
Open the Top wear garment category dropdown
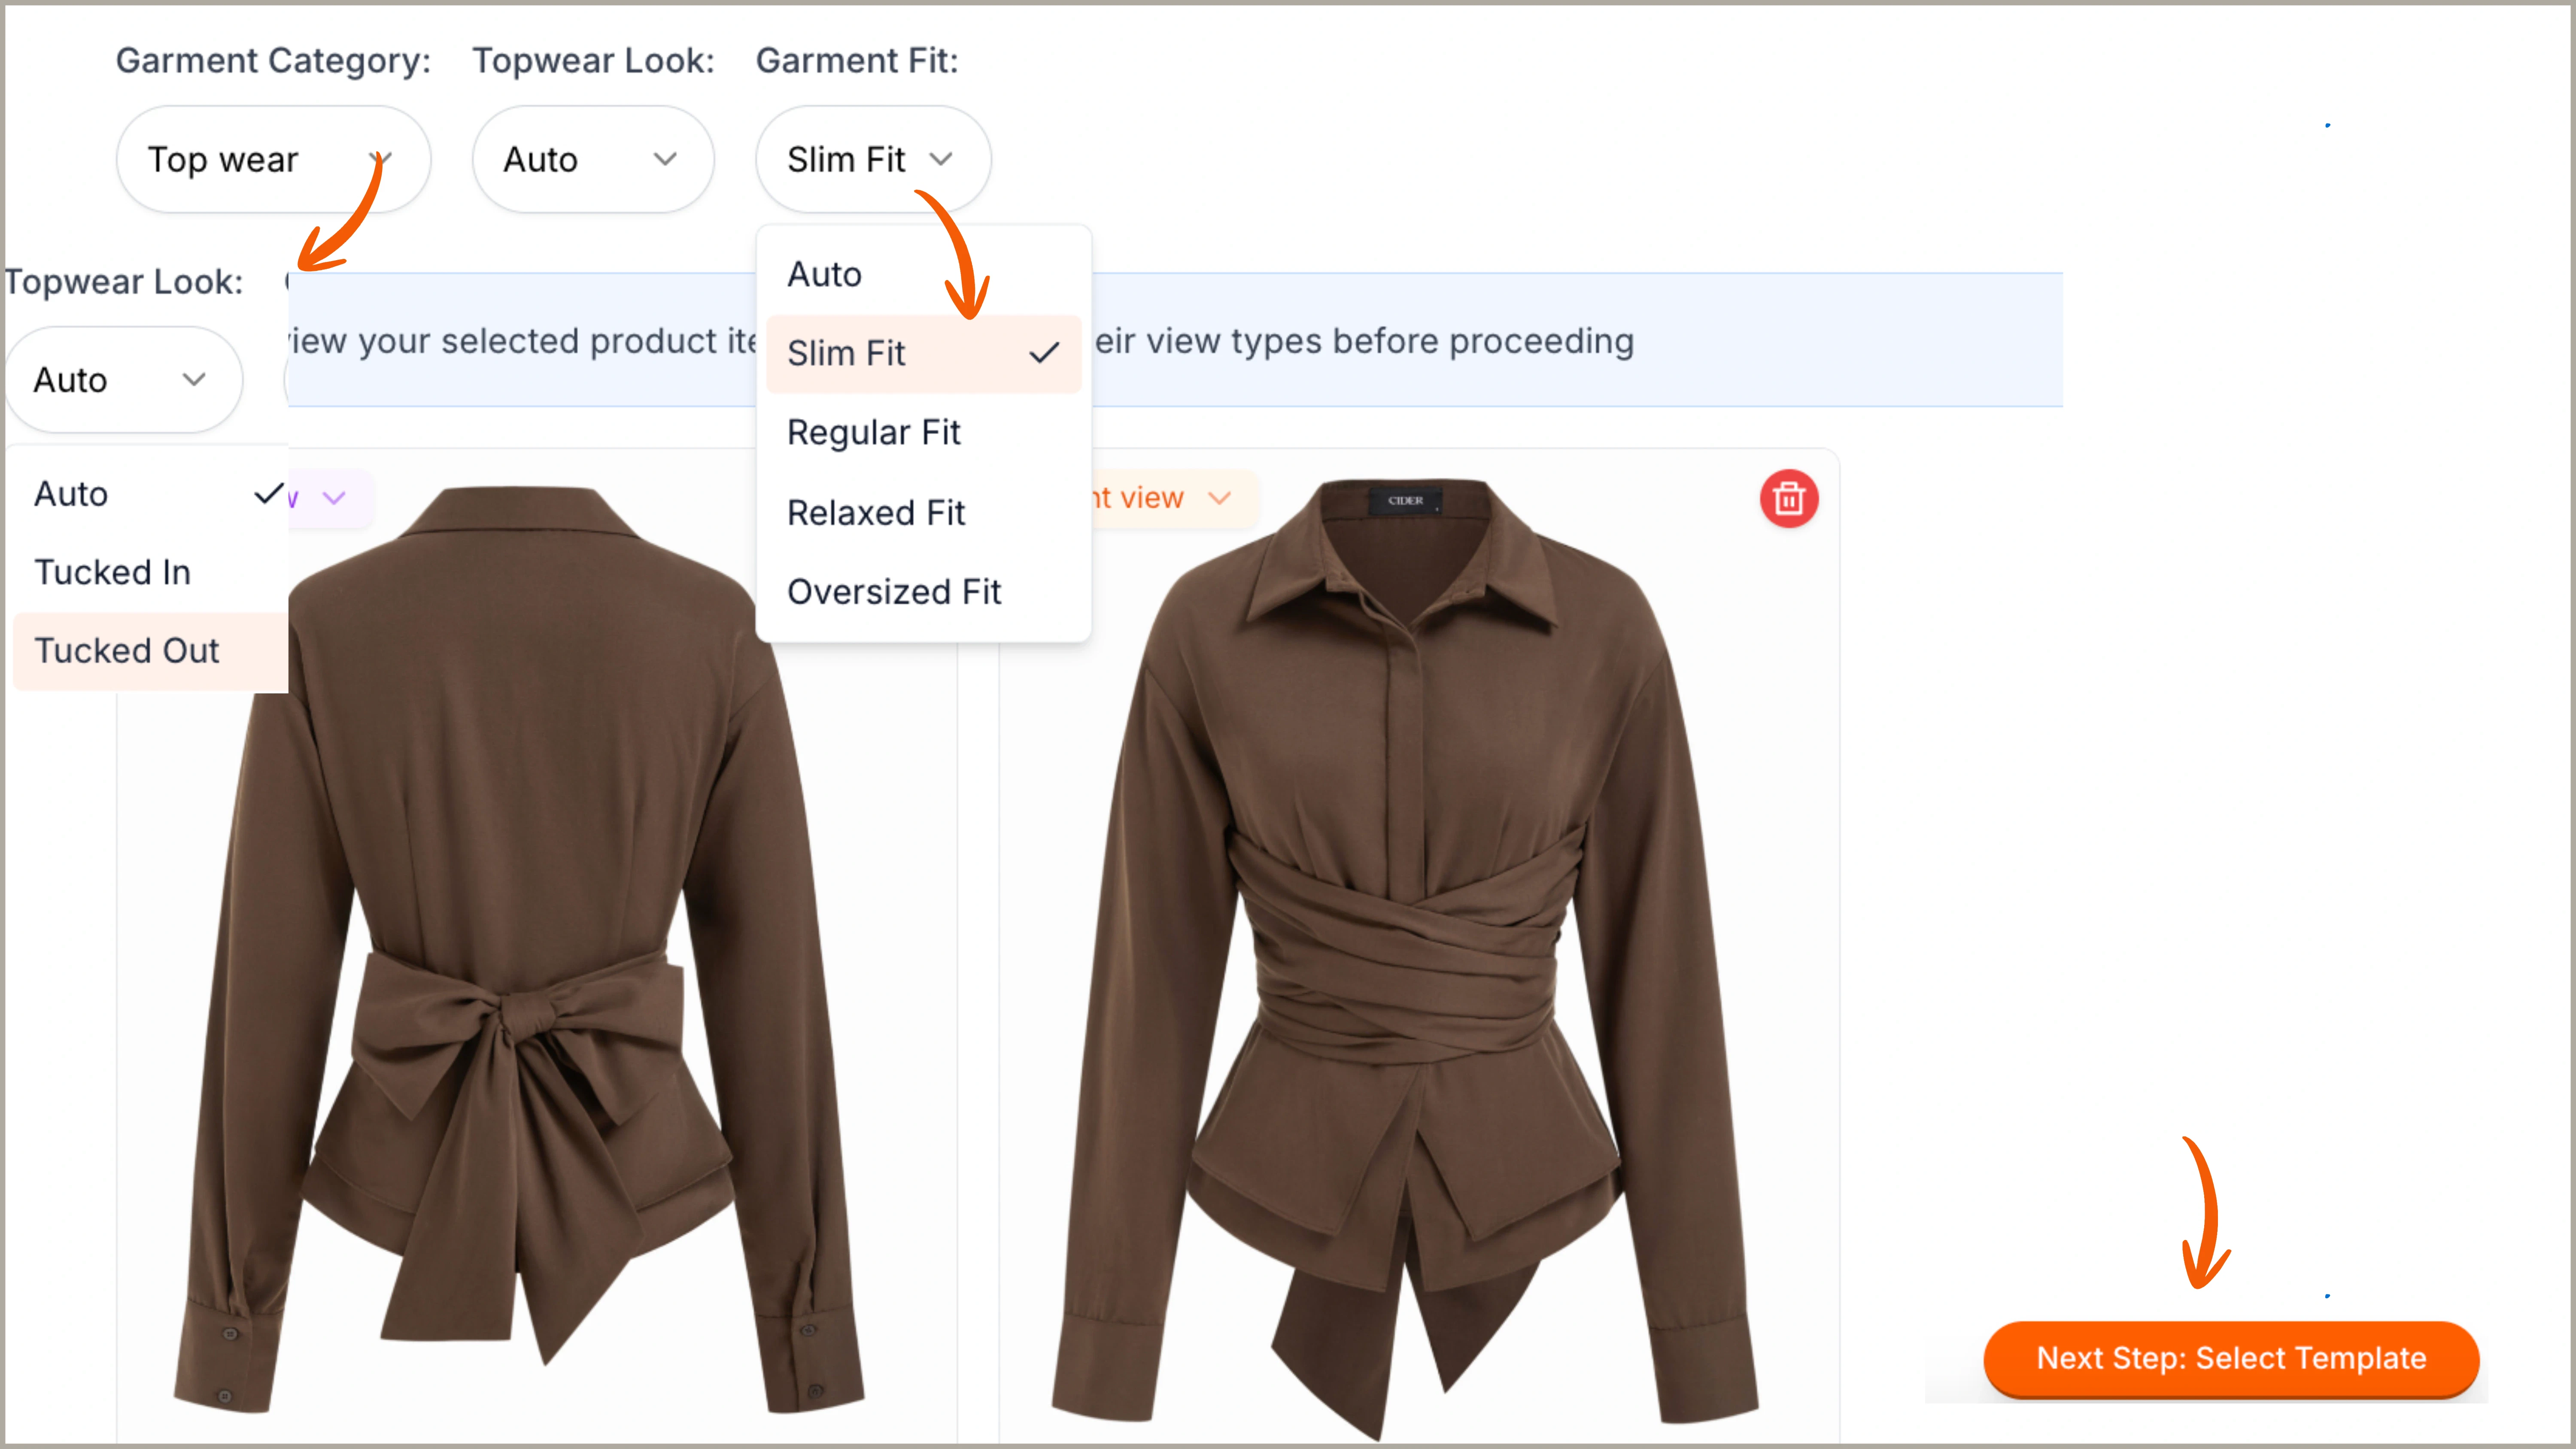coord(272,159)
